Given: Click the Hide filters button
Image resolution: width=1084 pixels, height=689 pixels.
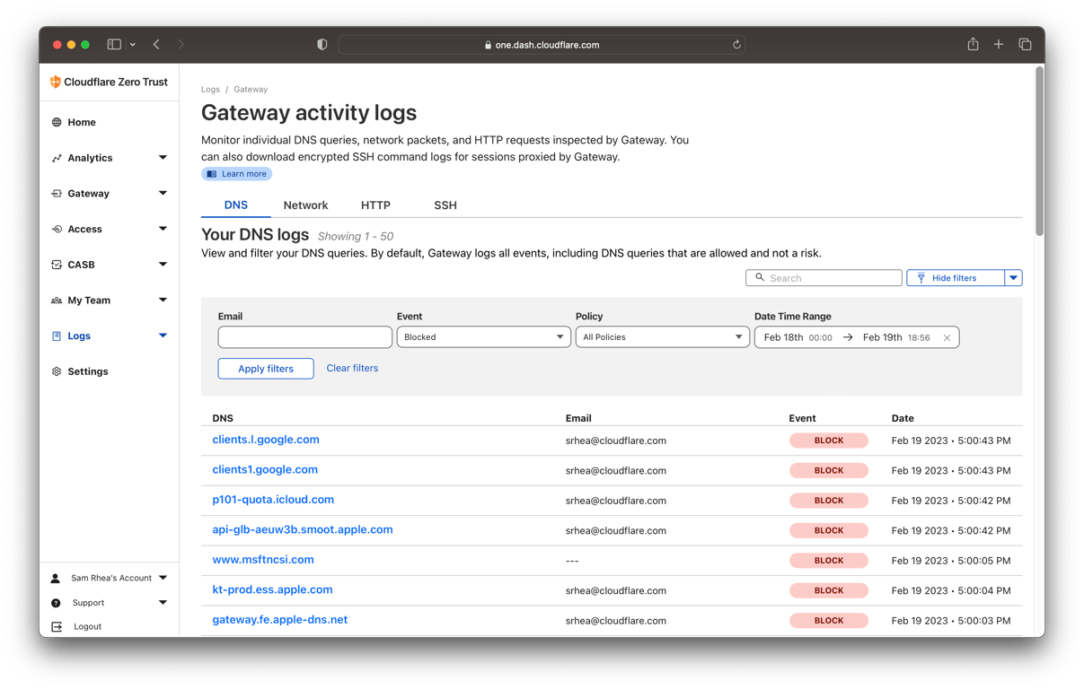Looking at the screenshot, I should tap(956, 278).
